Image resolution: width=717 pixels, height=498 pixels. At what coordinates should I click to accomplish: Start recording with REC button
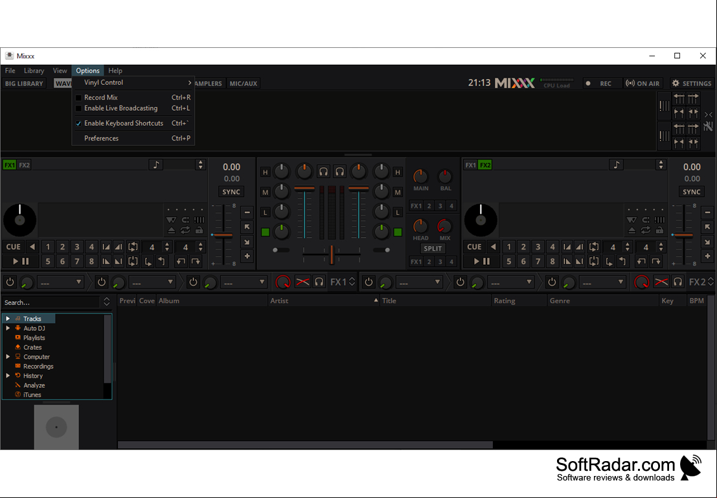(x=602, y=84)
